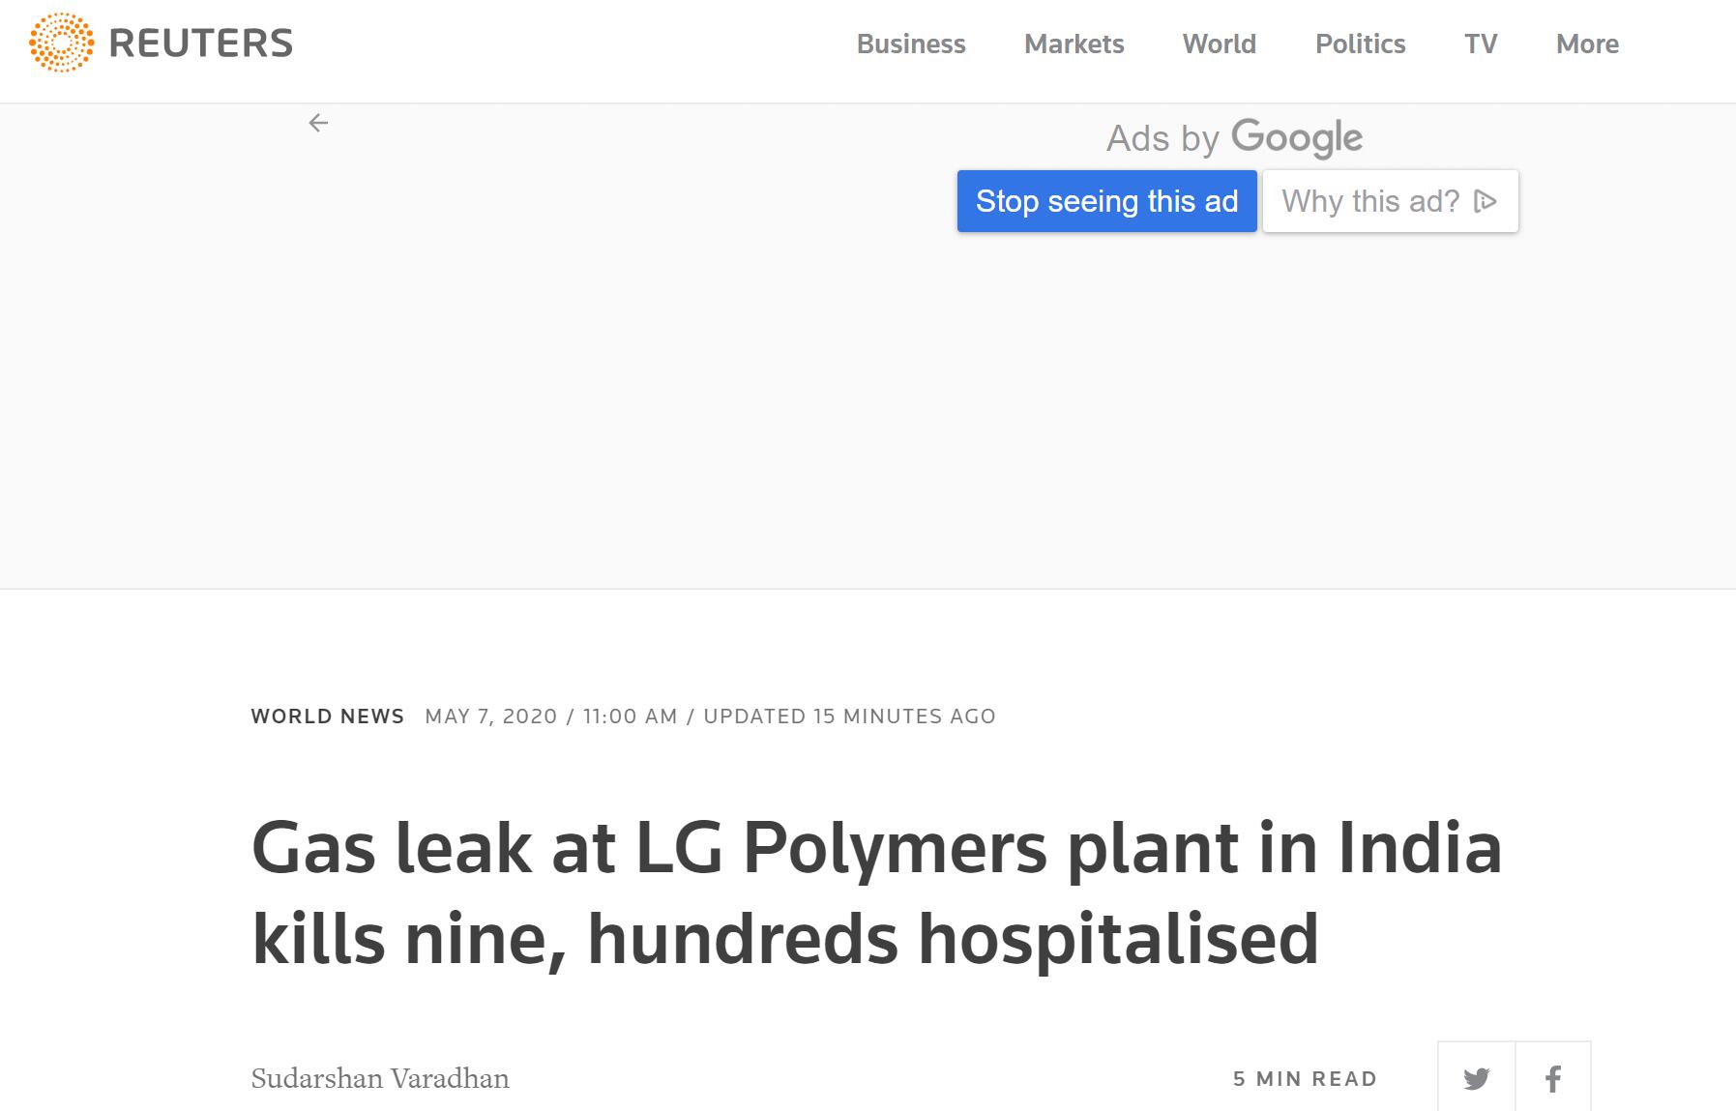The width and height of the screenshot is (1736, 1111).
Task: Click the back arrow in ad panel
Action: coord(318,123)
